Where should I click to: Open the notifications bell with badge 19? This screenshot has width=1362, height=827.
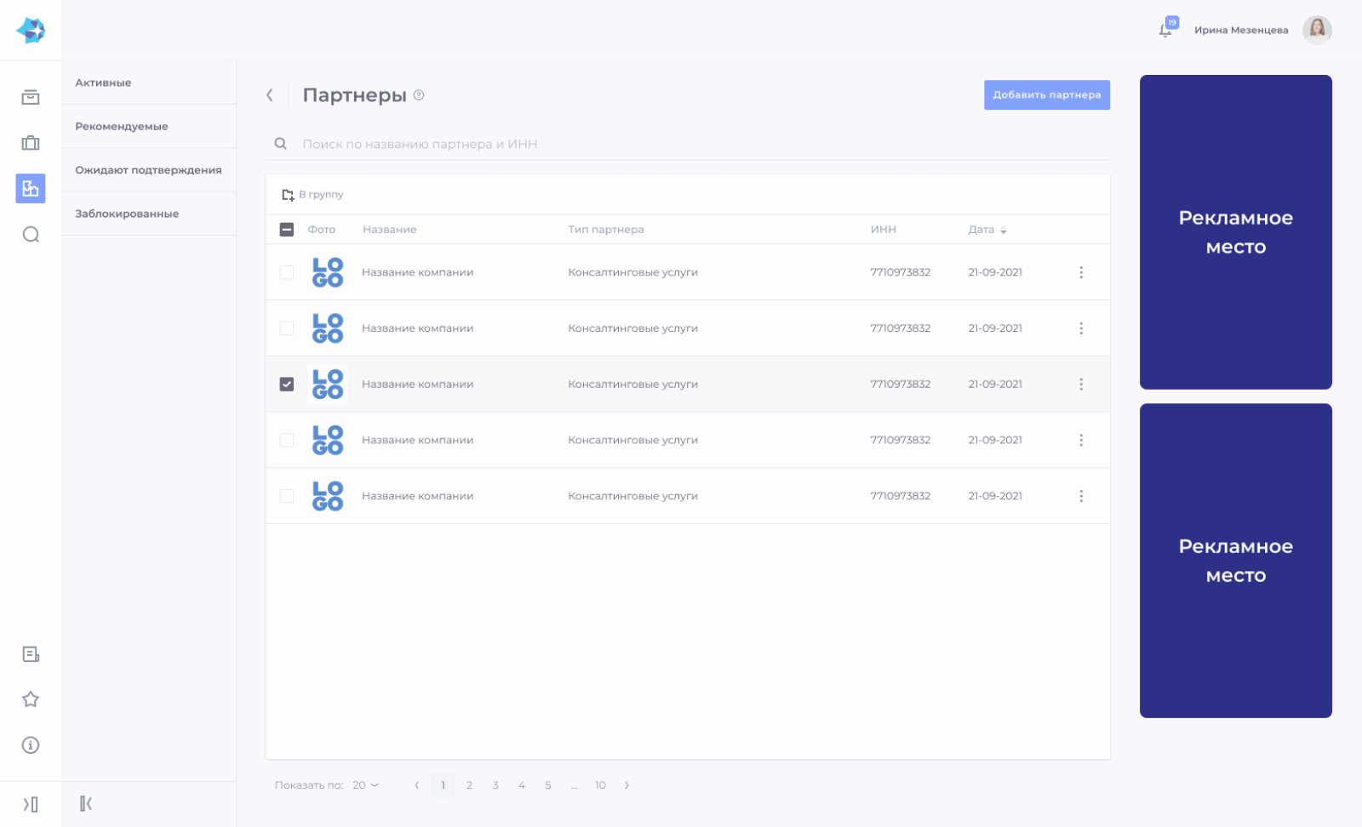(1166, 29)
